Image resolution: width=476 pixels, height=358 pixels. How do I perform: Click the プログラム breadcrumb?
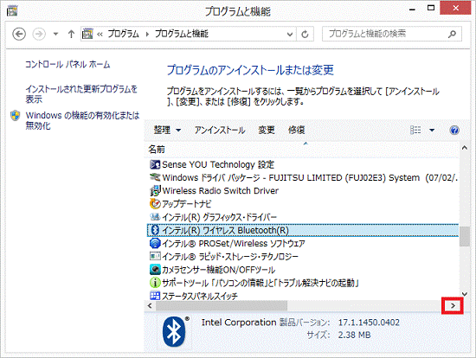coord(123,34)
